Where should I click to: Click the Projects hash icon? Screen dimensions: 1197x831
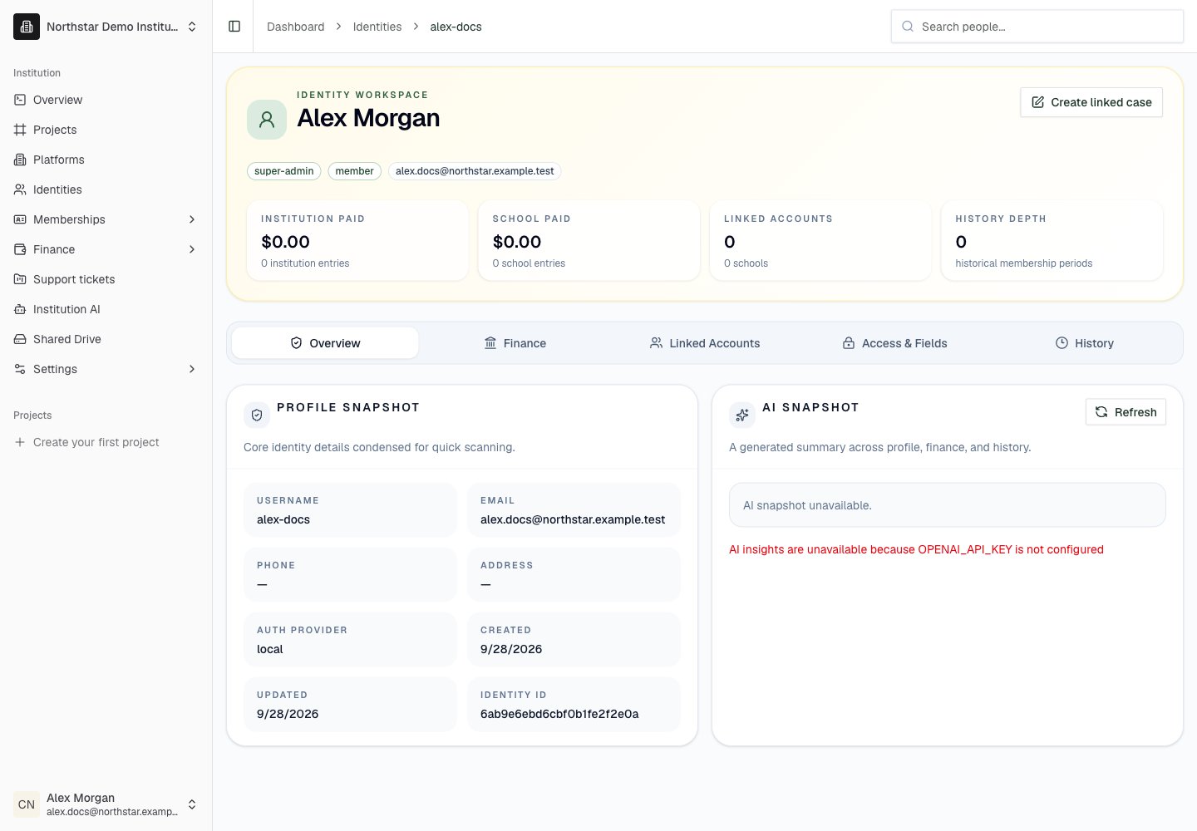click(x=20, y=130)
